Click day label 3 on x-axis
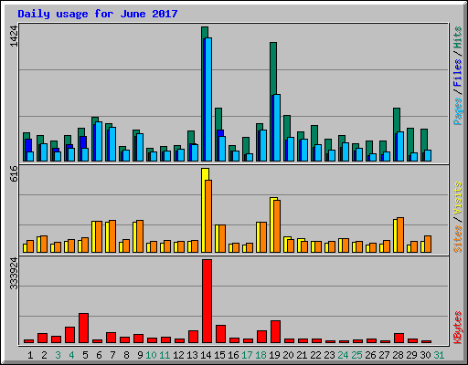468x365 pixels. point(58,355)
